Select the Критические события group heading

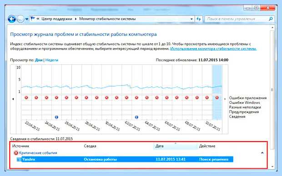coord(38,153)
